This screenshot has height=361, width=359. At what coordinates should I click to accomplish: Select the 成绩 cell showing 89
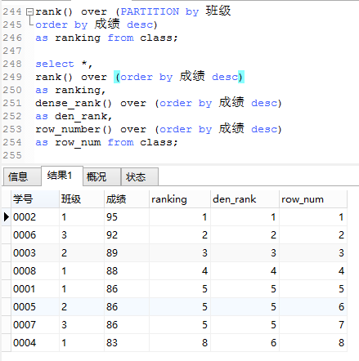[127, 253]
